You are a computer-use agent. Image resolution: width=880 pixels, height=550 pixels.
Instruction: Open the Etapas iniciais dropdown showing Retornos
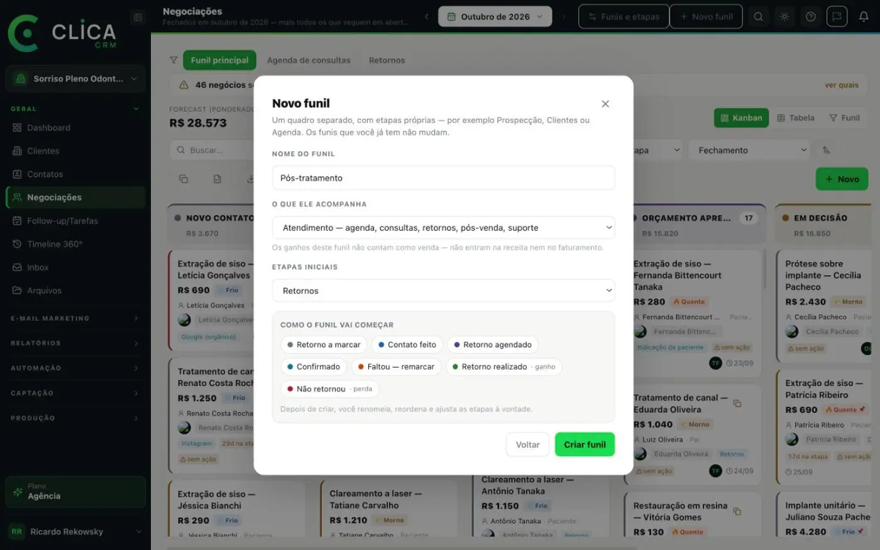coord(443,290)
